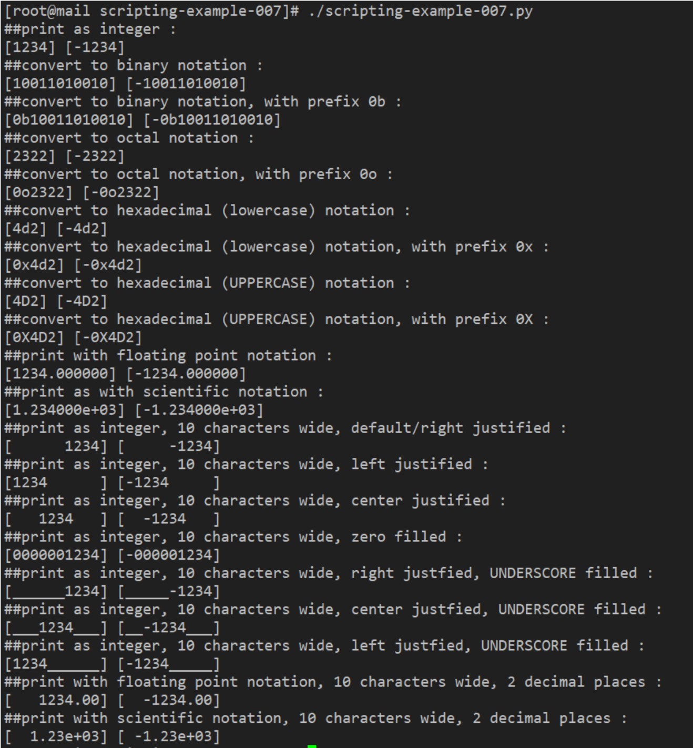Click the prefixed binary value [0b10011010010]
Image resolution: width=693 pixels, height=748 pixels.
click(x=69, y=120)
